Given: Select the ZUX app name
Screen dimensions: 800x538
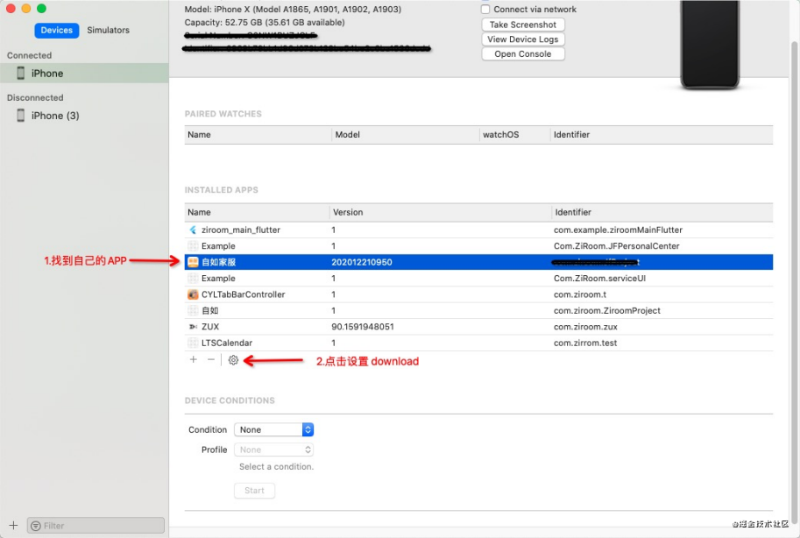Looking at the screenshot, I should (210, 327).
